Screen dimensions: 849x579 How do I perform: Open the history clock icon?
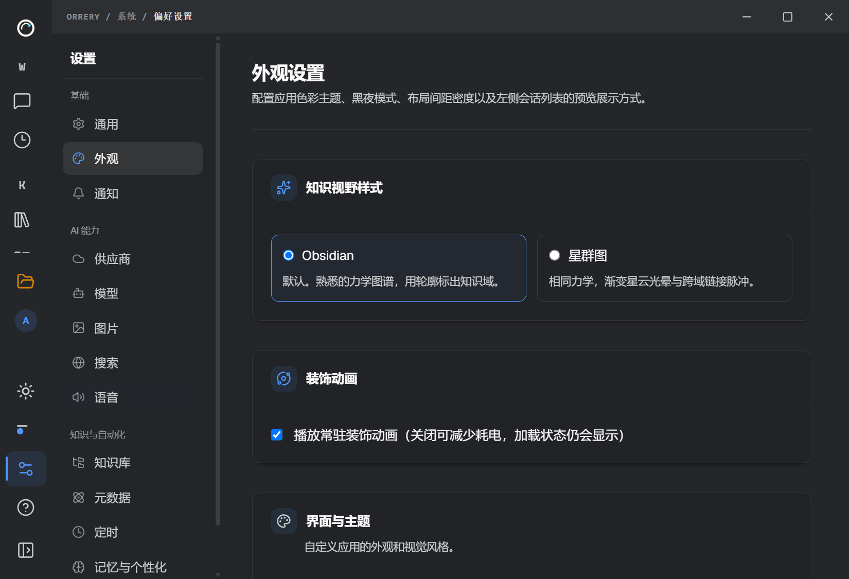22,140
